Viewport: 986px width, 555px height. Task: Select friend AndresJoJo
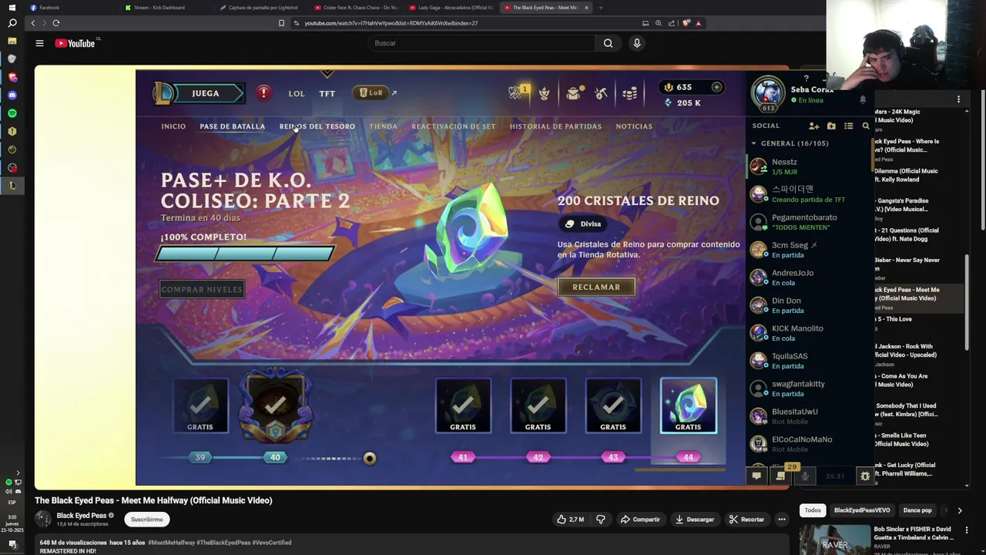[810, 277]
